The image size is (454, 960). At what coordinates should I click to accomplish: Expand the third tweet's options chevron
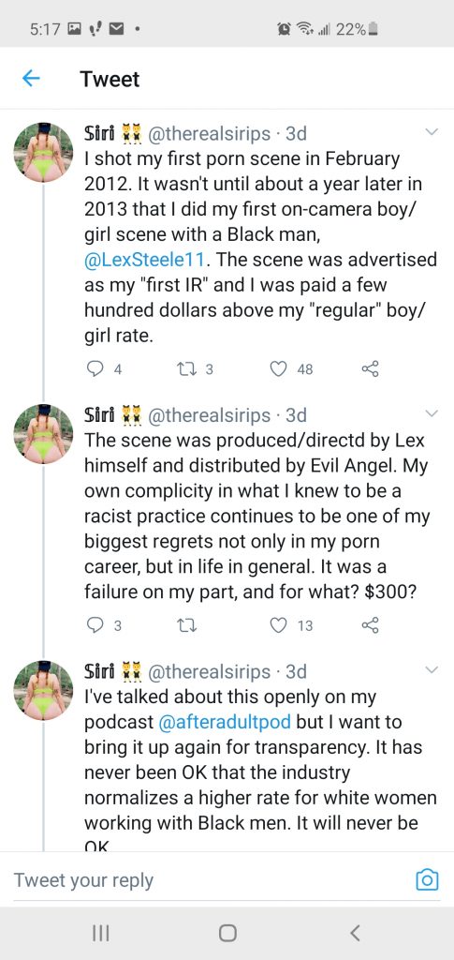tap(432, 670)
